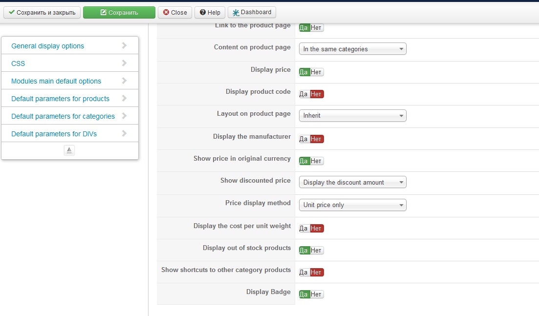Click chevron icon beside Default parameters for categories
Screen dimensions: 539x316
point(124,116)
